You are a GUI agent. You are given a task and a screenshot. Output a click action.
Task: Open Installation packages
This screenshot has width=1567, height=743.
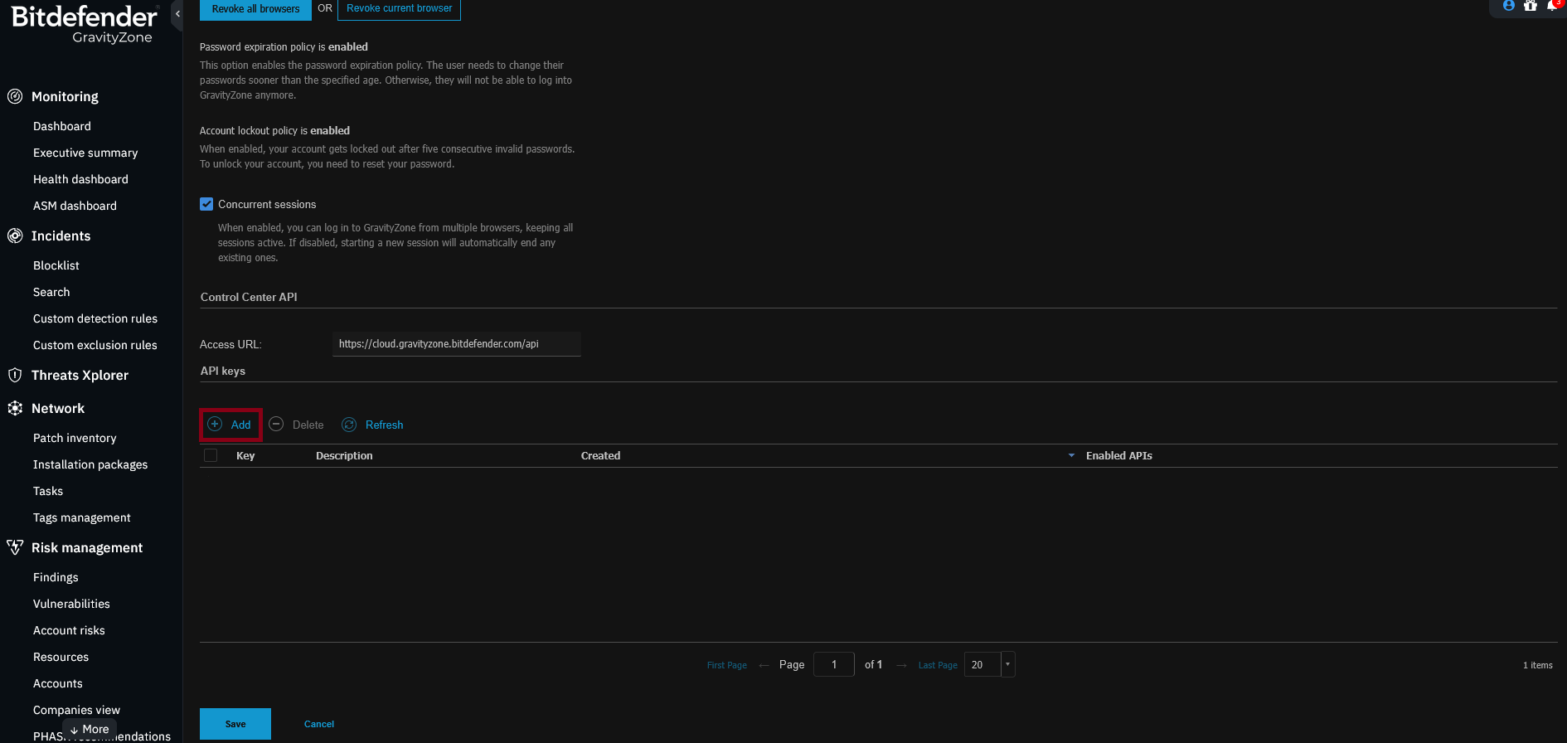[90, 464]
